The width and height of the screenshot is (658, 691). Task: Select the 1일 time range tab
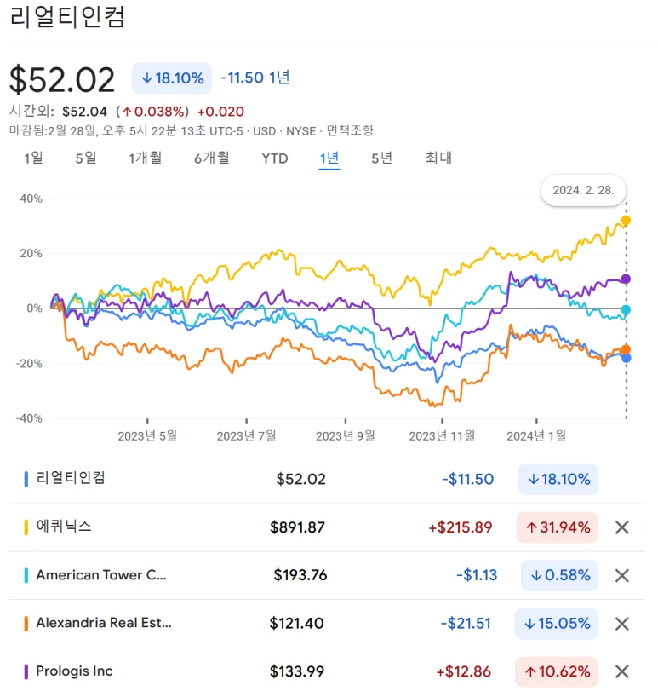point(33,158)
